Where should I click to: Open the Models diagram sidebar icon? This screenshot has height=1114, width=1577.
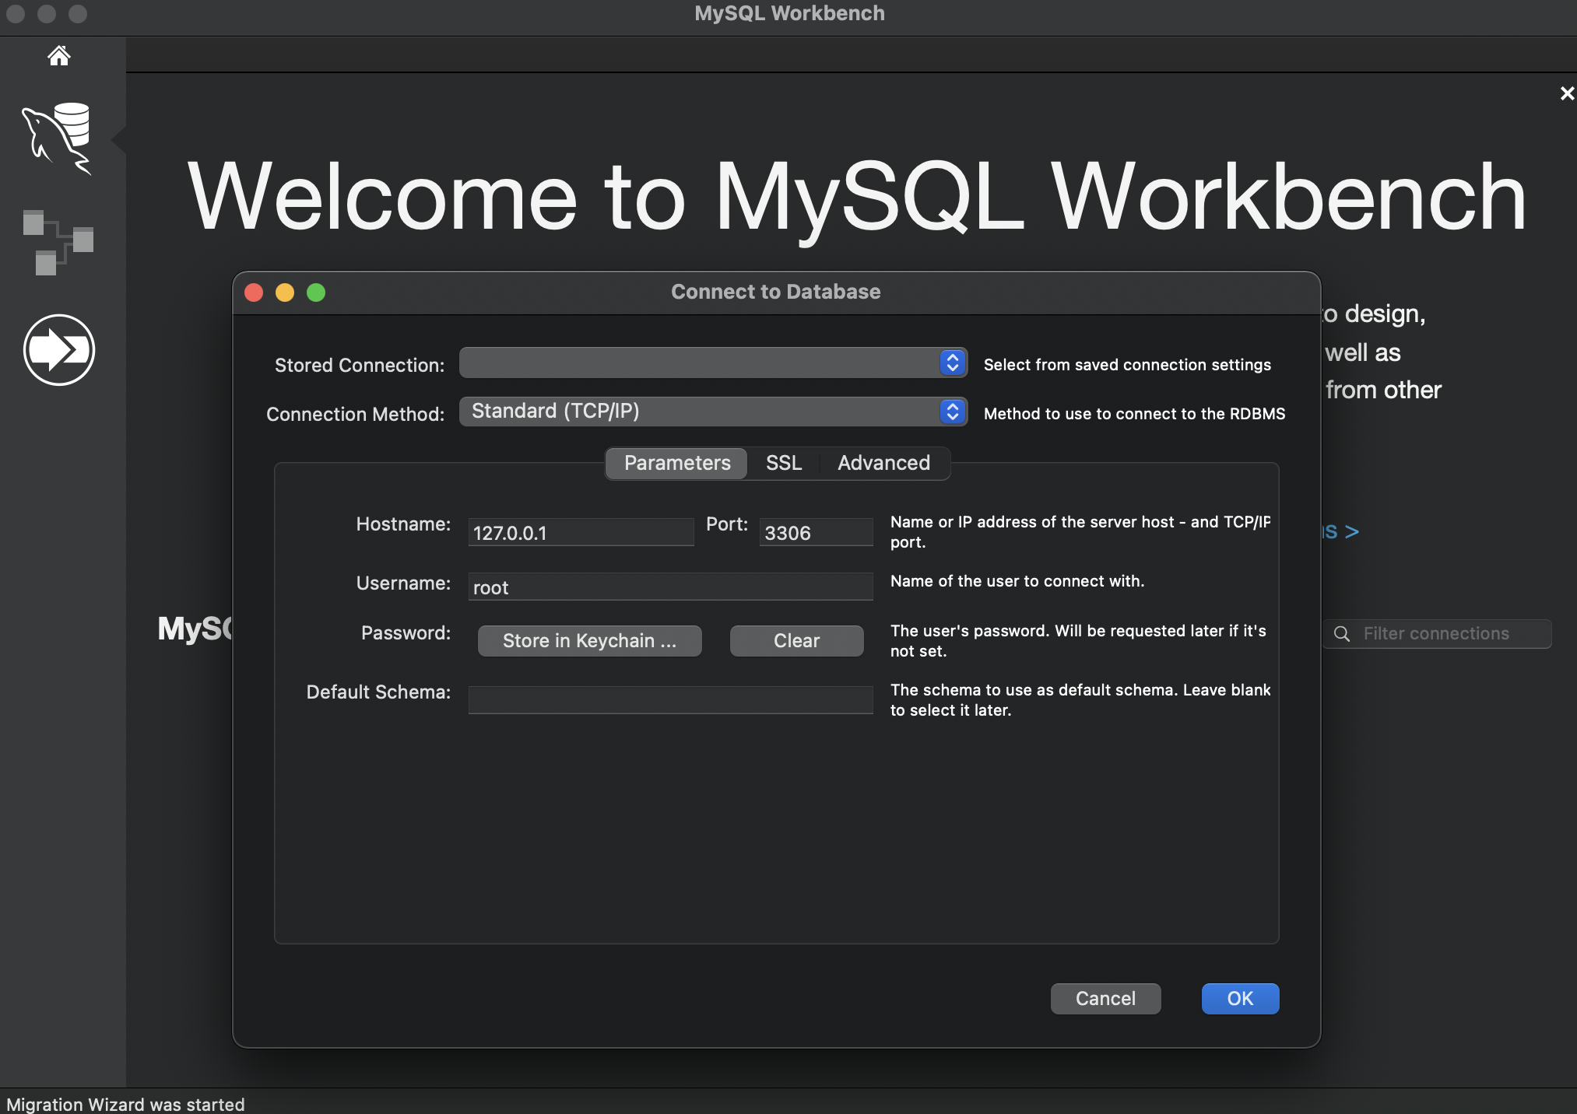coord(58,242)
